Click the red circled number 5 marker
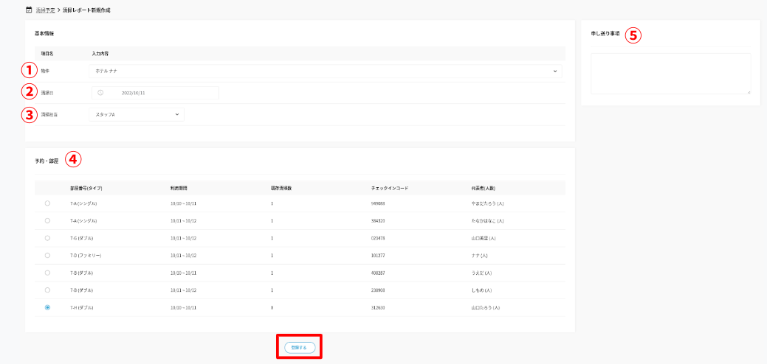Viewport: 767px width, 364px height. coord(633,35)
